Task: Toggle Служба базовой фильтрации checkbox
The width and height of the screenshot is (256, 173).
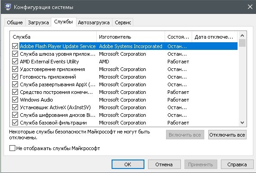Action: (15, 123)
